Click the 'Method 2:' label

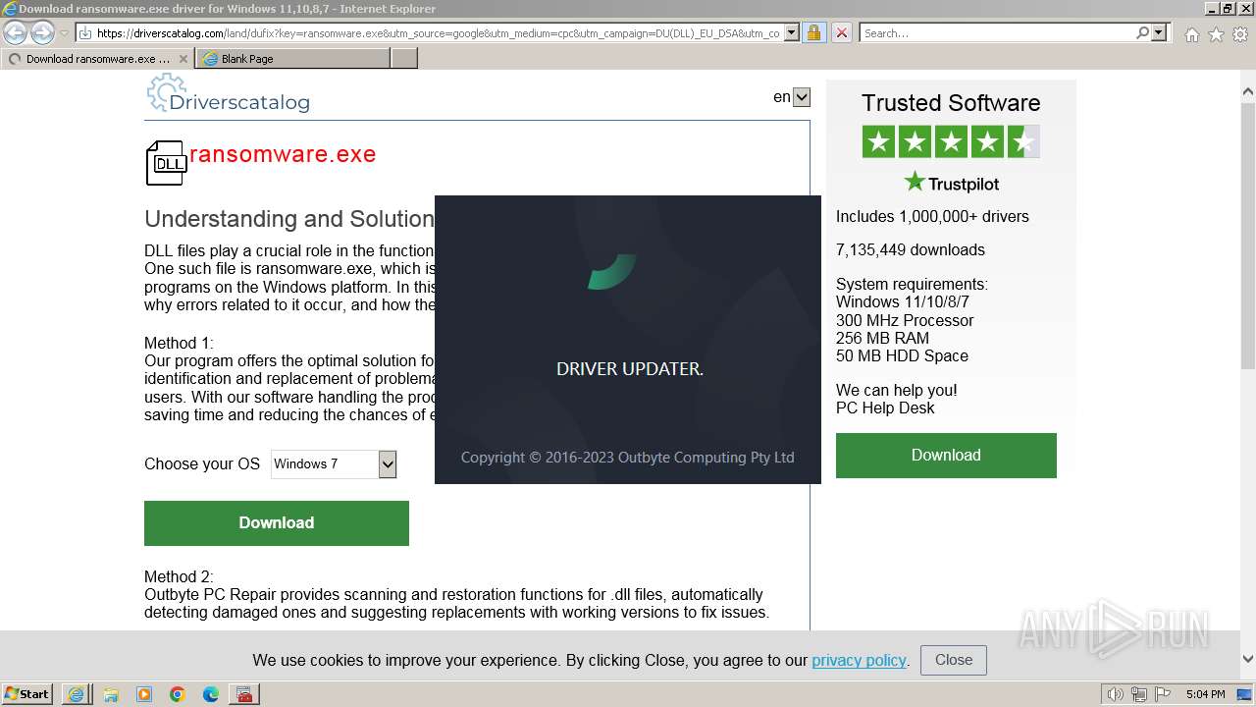179,577
